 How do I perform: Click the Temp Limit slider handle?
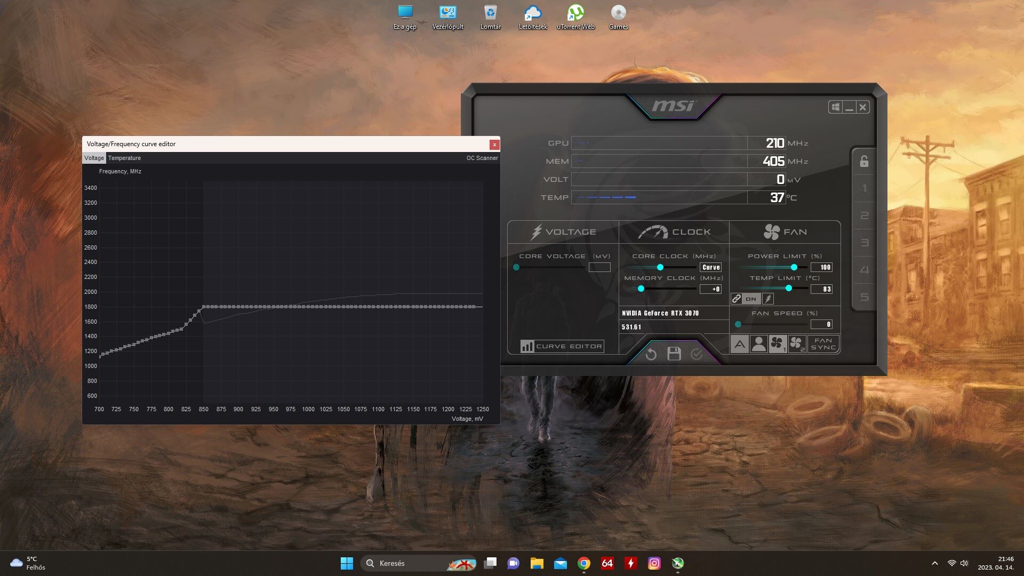[x=789, y=289]
